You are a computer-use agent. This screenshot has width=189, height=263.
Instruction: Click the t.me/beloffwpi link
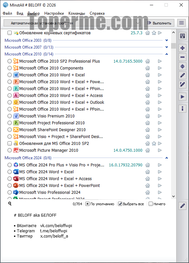click(53, 231)
